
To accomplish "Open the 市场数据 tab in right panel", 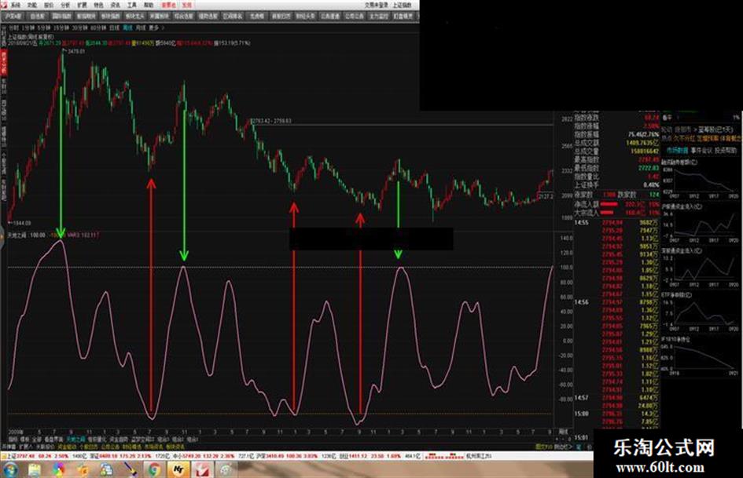I will [677, 150].
